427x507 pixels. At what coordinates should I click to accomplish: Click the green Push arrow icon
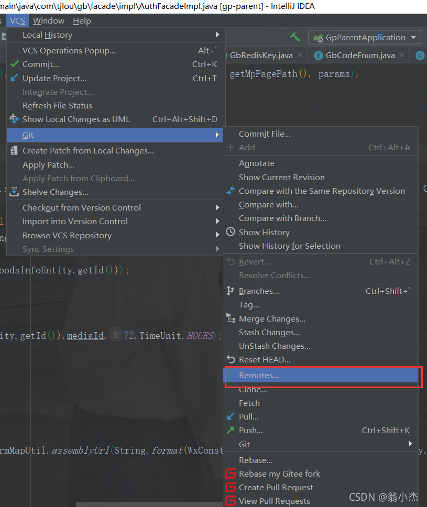click(x=231, y=430)
